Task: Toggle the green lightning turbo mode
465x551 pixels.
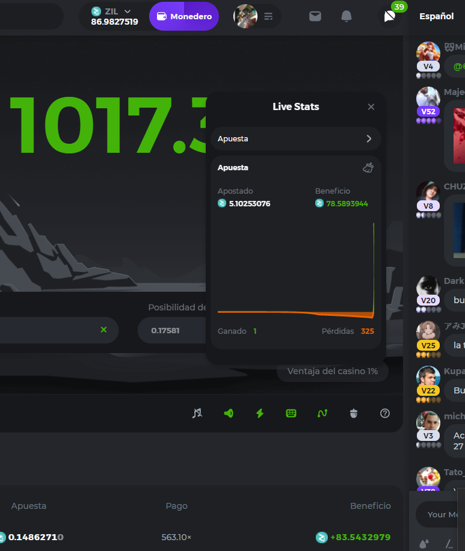Action: [x=260, y=413]
